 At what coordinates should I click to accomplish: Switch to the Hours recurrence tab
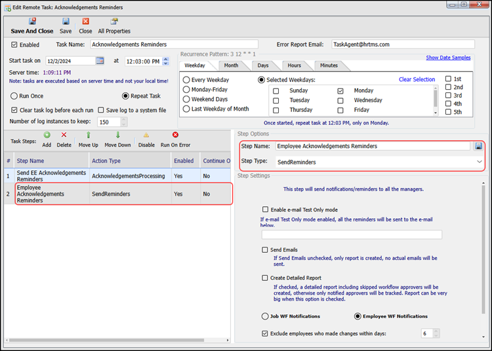pyautogui.click(x=294, y=65)
